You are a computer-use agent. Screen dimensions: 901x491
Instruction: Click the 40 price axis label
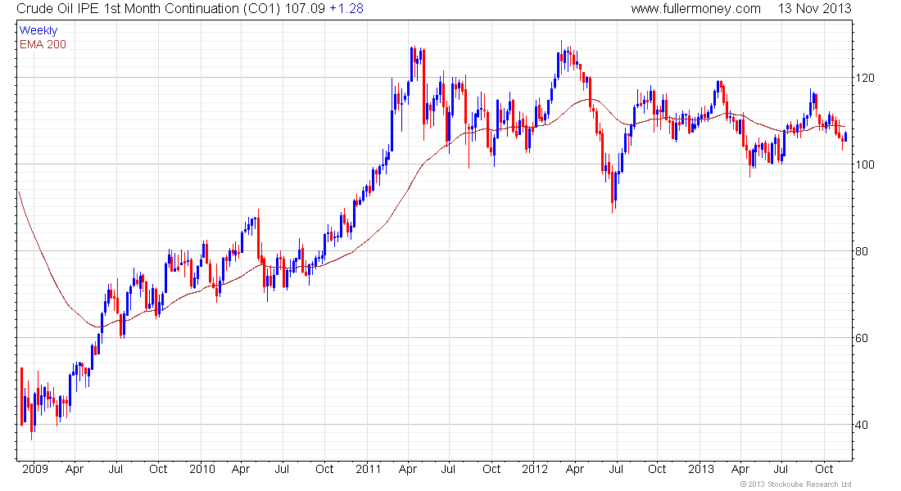pos(862,425)
